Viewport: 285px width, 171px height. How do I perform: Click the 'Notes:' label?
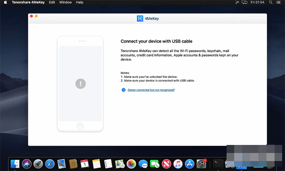pyautogui.click(x=125, y=73)
